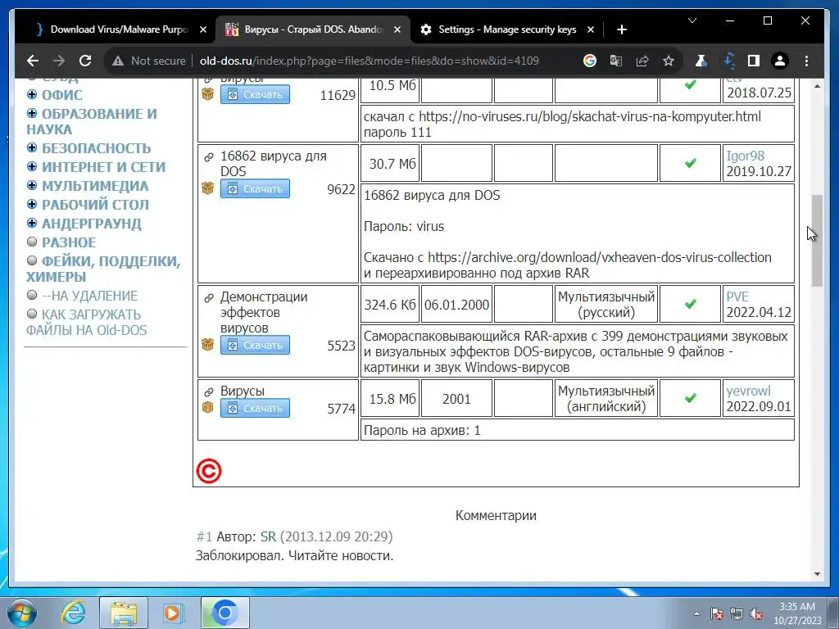Image resolution: width=839 pixels, height=629 pixels.
Task: Bookmark this page with the star
Action: pyautogui.click(x=669, y=61)
